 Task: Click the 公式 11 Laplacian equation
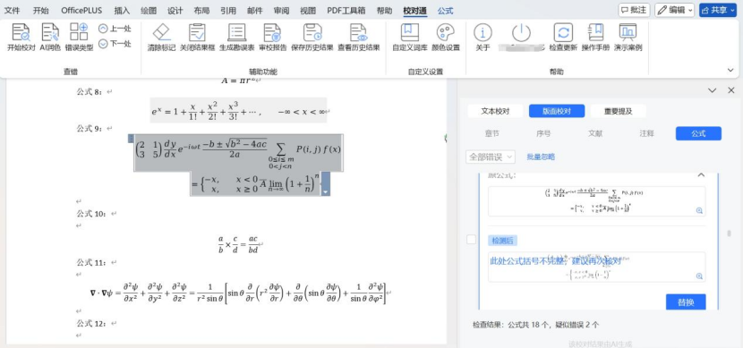[239, 293]
